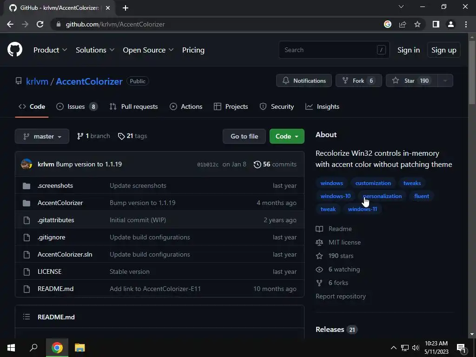Expand the Open Source menu
Viewport: 476px width, 357px height.
(x=148, y=50)
